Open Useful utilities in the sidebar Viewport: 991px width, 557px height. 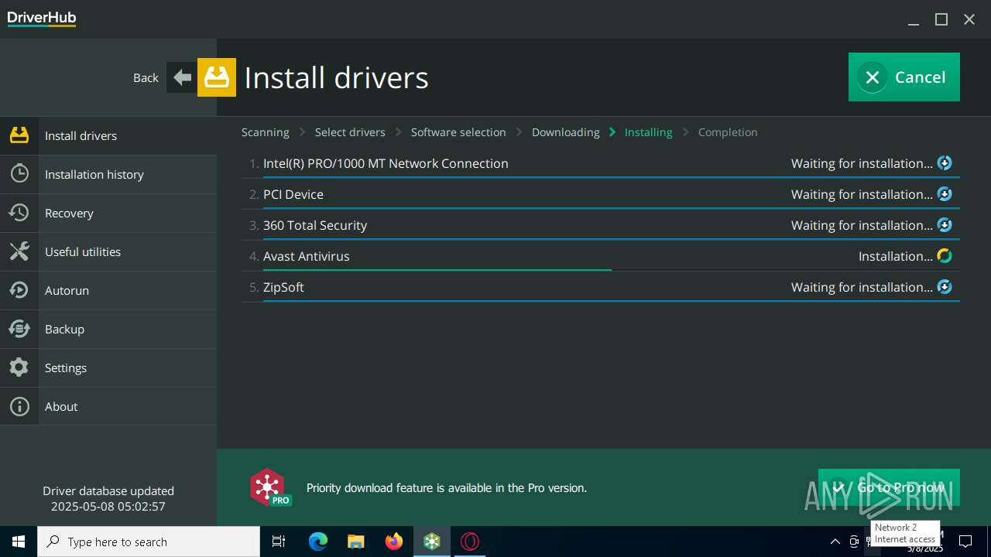coord(108,251)
